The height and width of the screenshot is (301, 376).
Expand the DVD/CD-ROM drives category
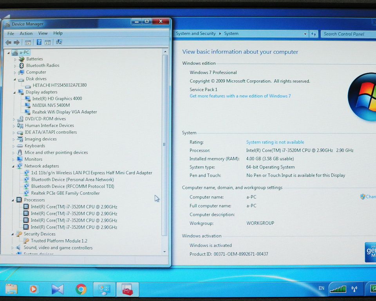coord(14,119)
